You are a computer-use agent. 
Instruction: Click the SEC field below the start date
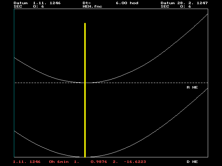pos(29,6)
